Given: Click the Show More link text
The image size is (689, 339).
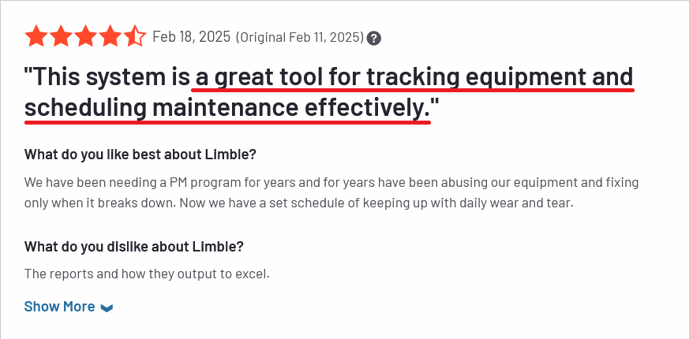Looking at the screenshot, I should point(59,307).
